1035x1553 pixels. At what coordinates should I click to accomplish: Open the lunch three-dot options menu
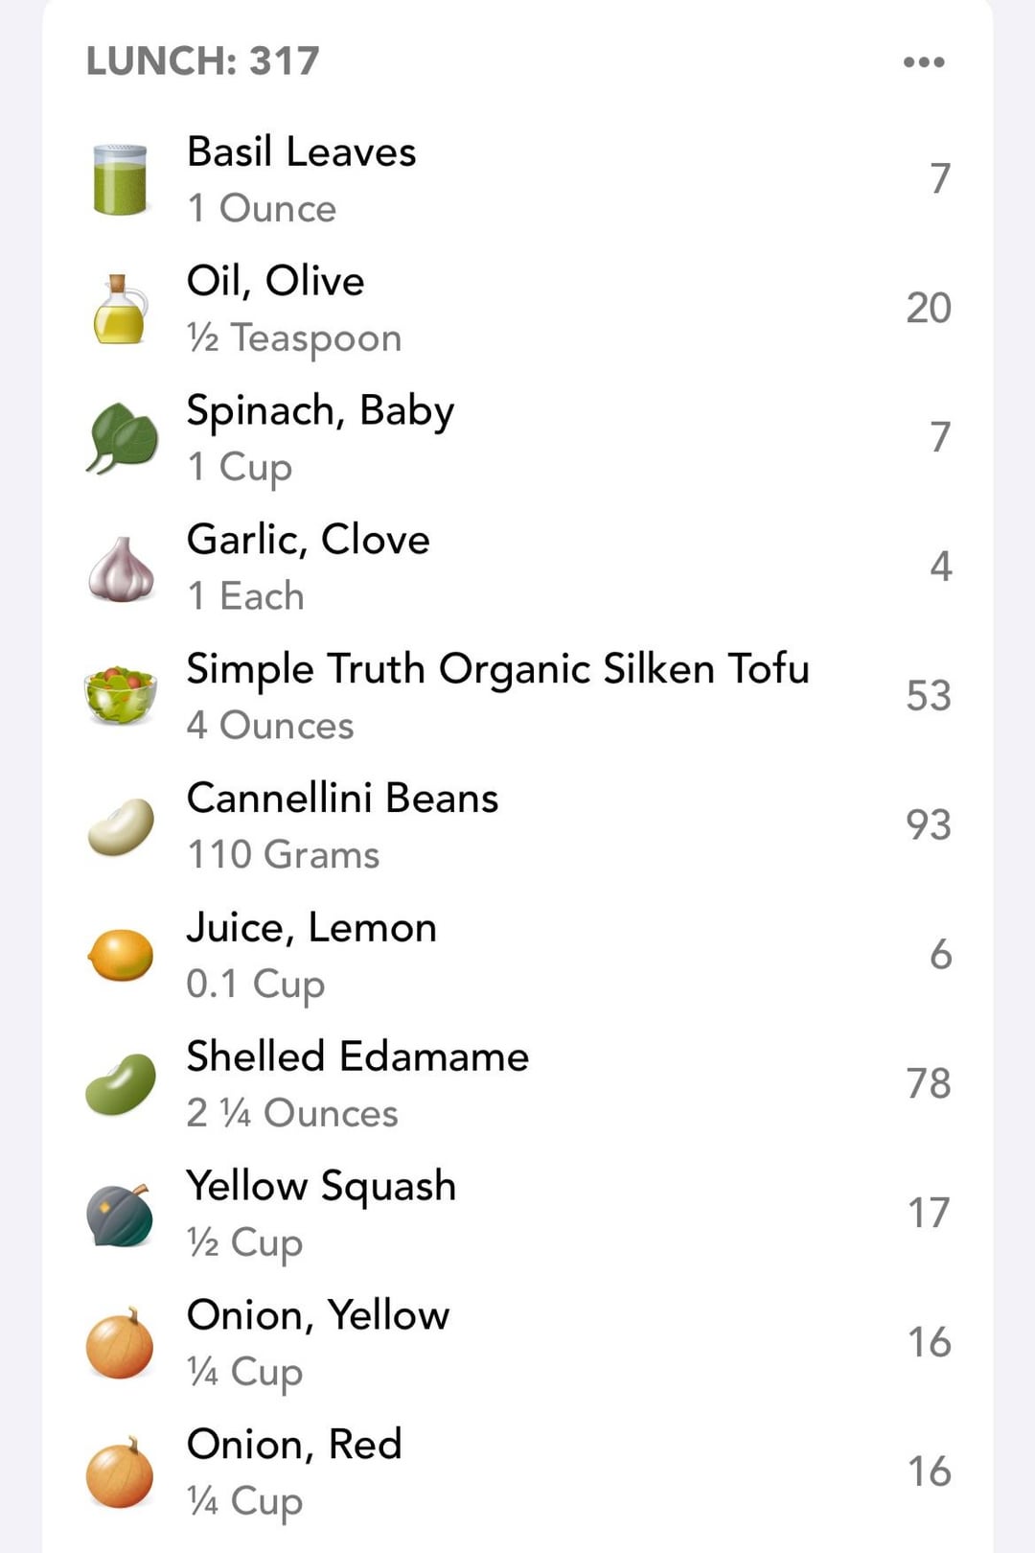pyautogui.click(x=924, y=62)
